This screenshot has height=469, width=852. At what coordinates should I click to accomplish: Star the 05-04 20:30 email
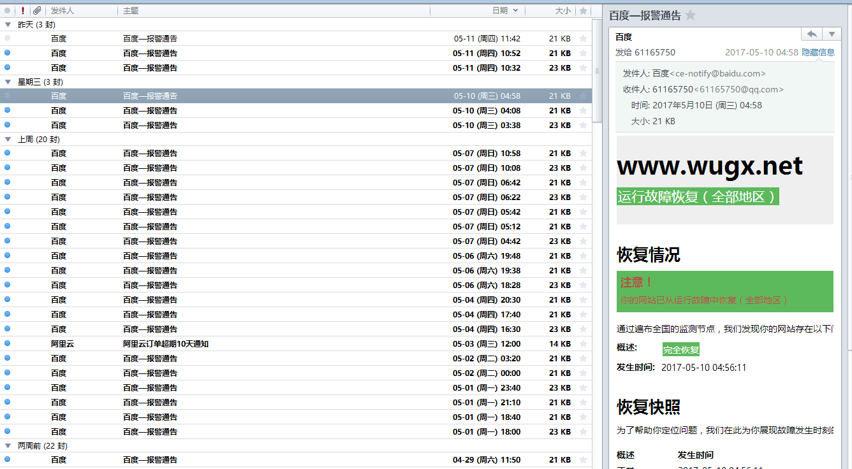[583, 299]
